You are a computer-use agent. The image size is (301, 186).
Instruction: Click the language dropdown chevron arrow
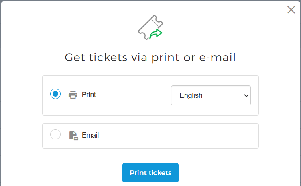246,95
